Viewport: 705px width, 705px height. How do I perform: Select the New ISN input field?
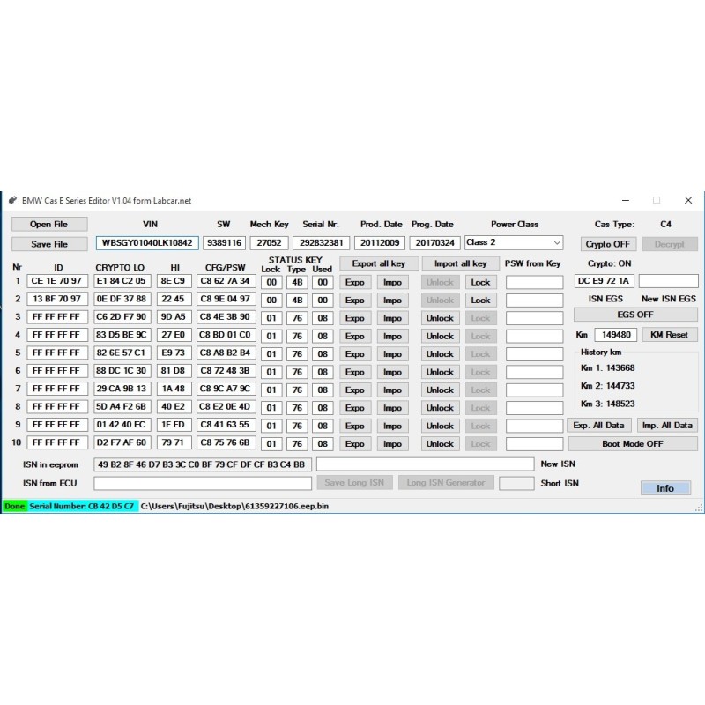coord(426,464)
